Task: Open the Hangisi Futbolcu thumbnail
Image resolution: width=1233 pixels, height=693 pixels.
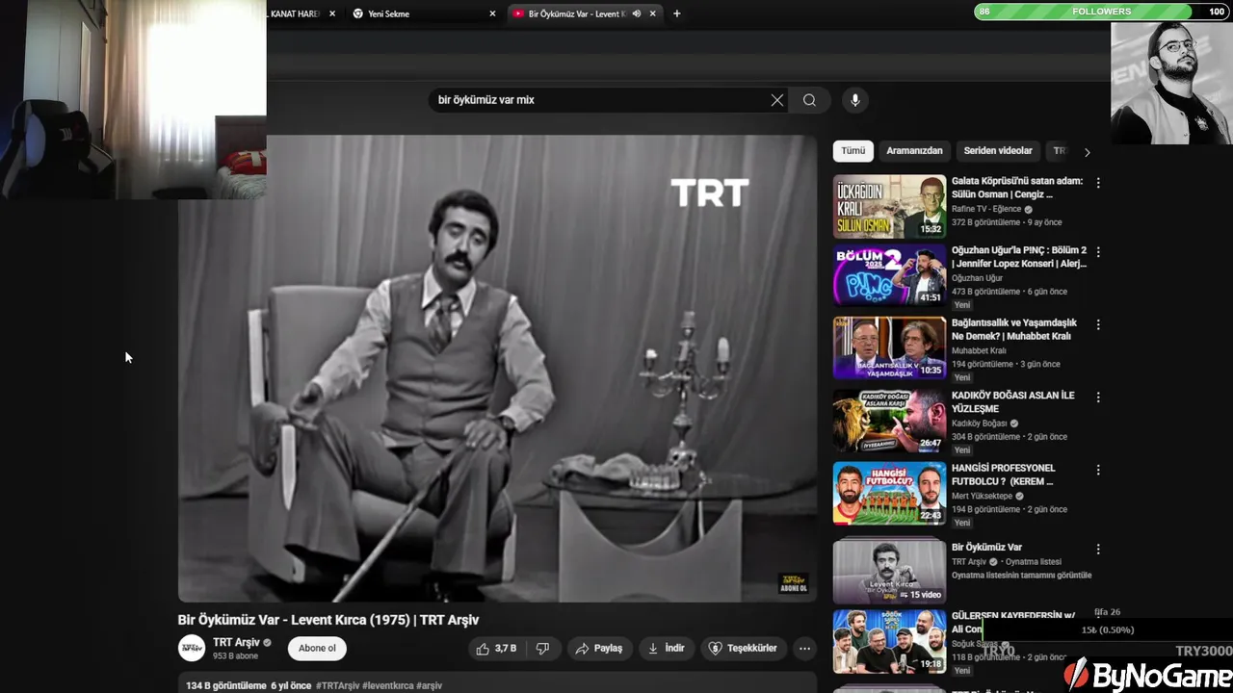Action: pyautogui.click(x=889, y=494)
